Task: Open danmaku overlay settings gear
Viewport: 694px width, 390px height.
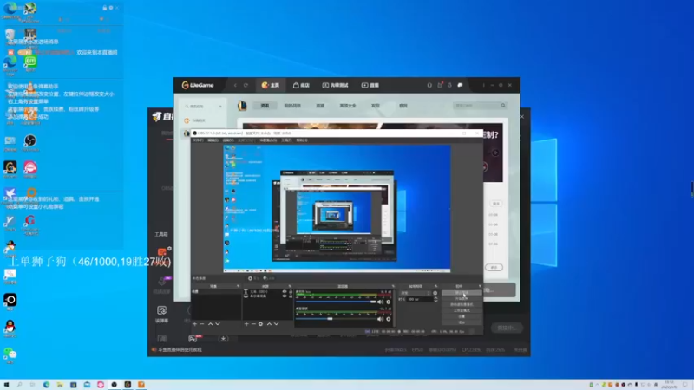Action: [x=111, y=8]
